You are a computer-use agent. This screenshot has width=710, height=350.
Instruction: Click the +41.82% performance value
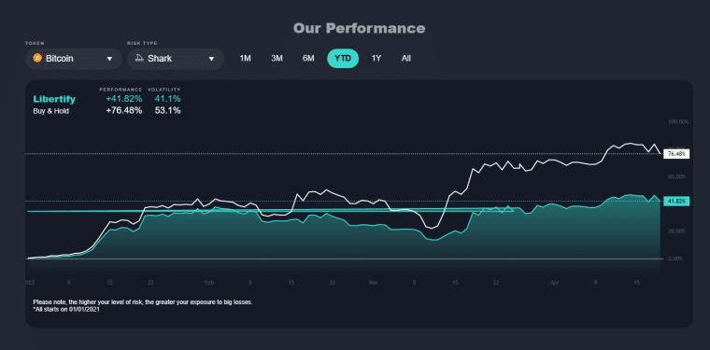pyautogui.click(x=123, y=99)
